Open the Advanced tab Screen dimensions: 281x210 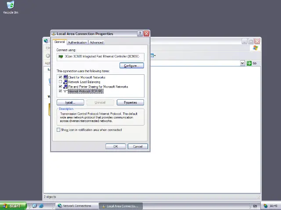pos(97,42)
